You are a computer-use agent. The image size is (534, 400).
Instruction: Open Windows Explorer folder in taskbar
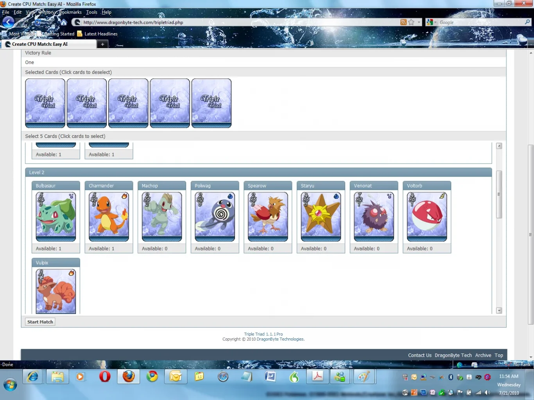point(57,377)
